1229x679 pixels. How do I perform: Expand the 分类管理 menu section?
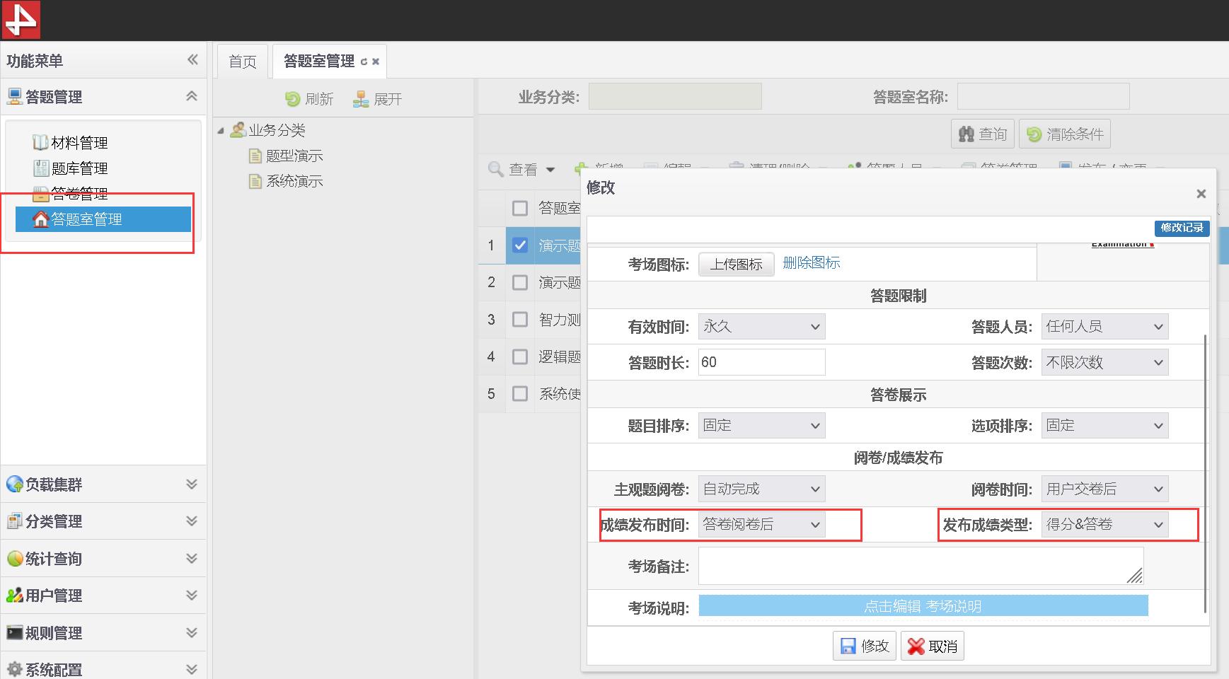tap(191, 521)
